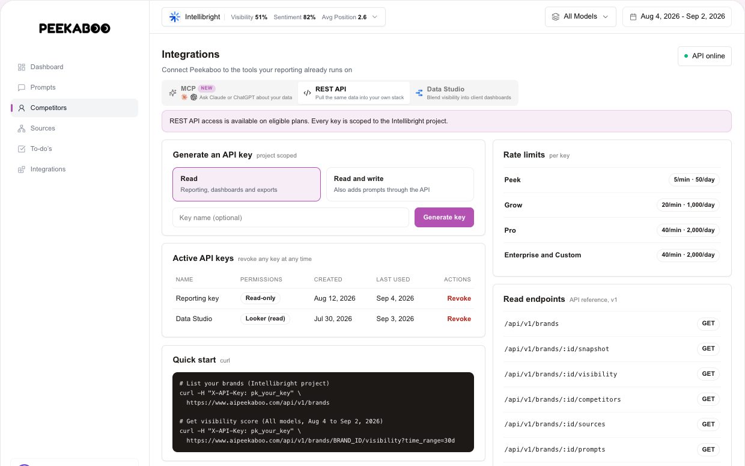Switch to the MCP tab
Image resolution: width=745 pixels, height=466 pixels.
(x=230, y=93)
